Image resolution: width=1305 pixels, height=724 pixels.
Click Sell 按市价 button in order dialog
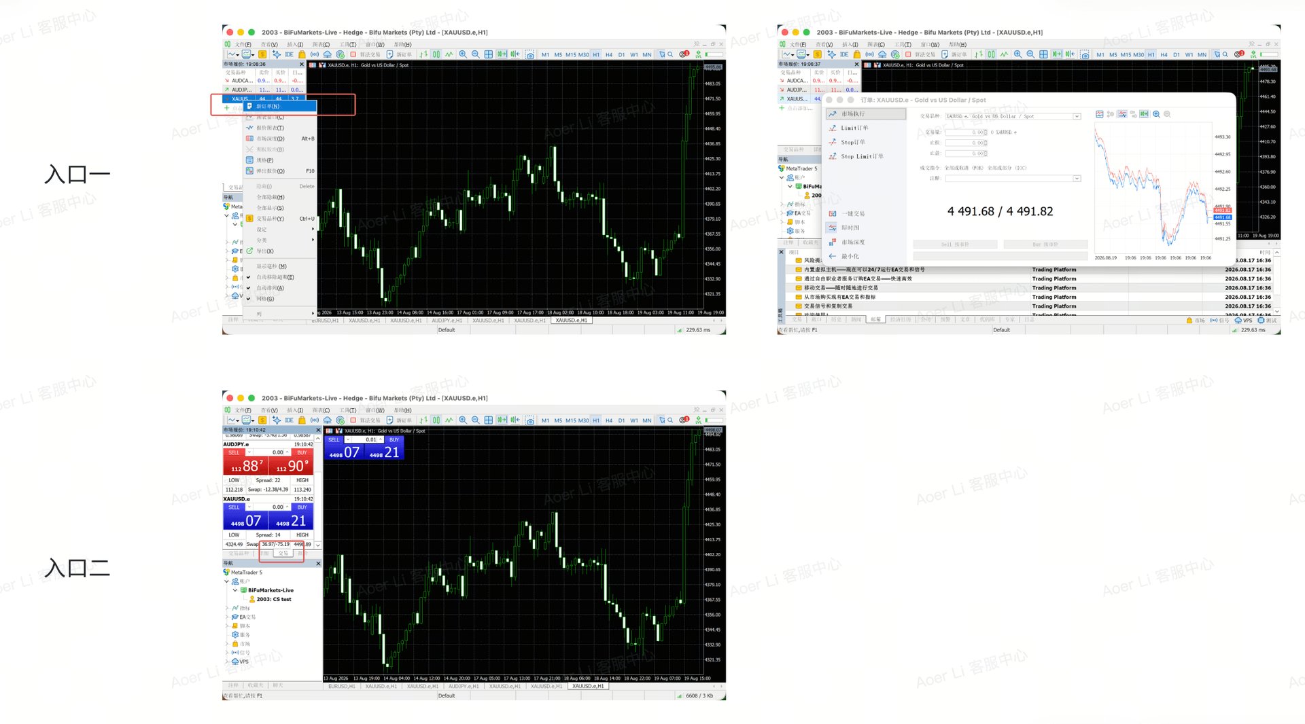click(x=955, y=245)
